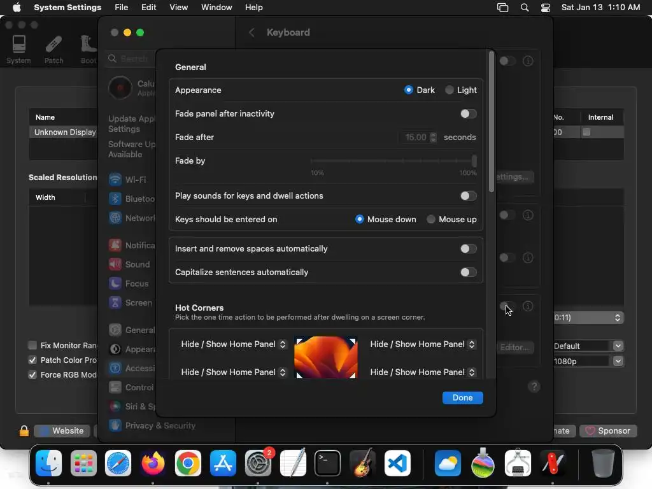Open bottom-left hot corner dropdown

tap(233, 372)
